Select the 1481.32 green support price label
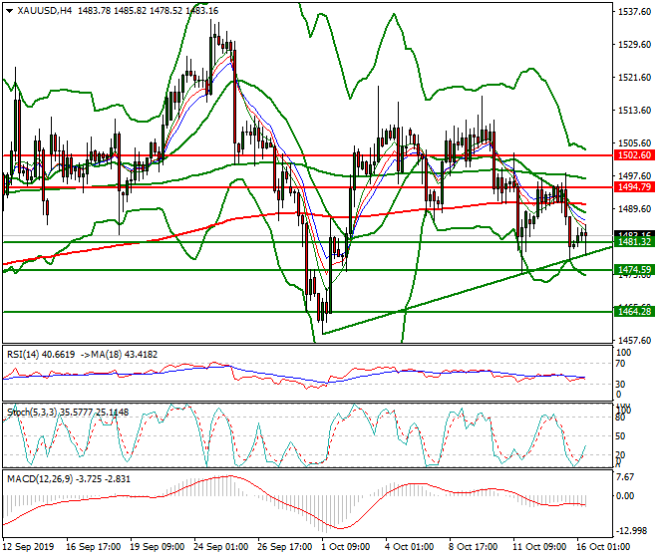 pos(634,242)
